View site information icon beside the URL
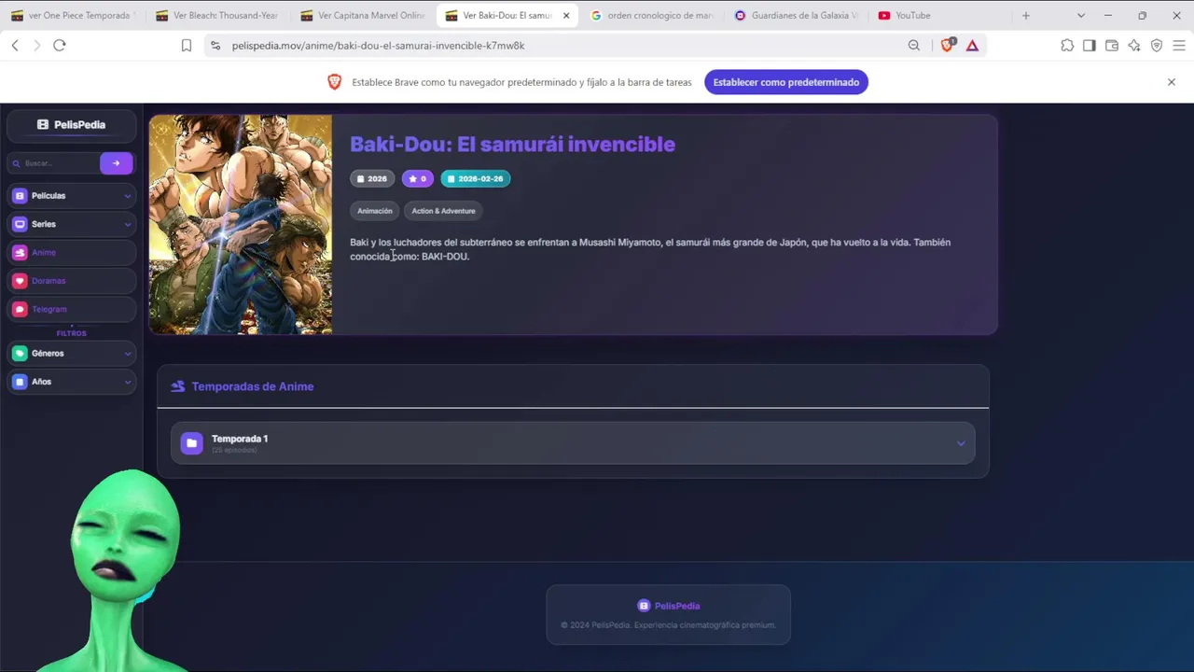The width and height of the screenshot is (1194, 672). (x=215, y=45)
